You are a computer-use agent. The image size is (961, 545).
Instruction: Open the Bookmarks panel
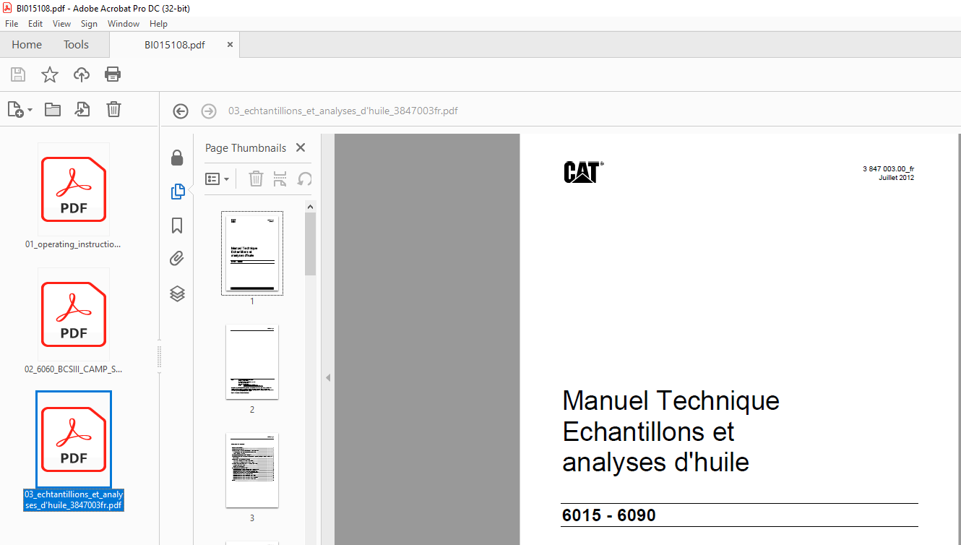tap(177, 226)
